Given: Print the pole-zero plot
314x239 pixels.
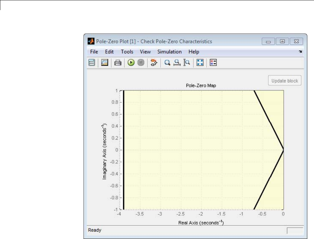Looking at the screenshot, I should click(118, 63).
